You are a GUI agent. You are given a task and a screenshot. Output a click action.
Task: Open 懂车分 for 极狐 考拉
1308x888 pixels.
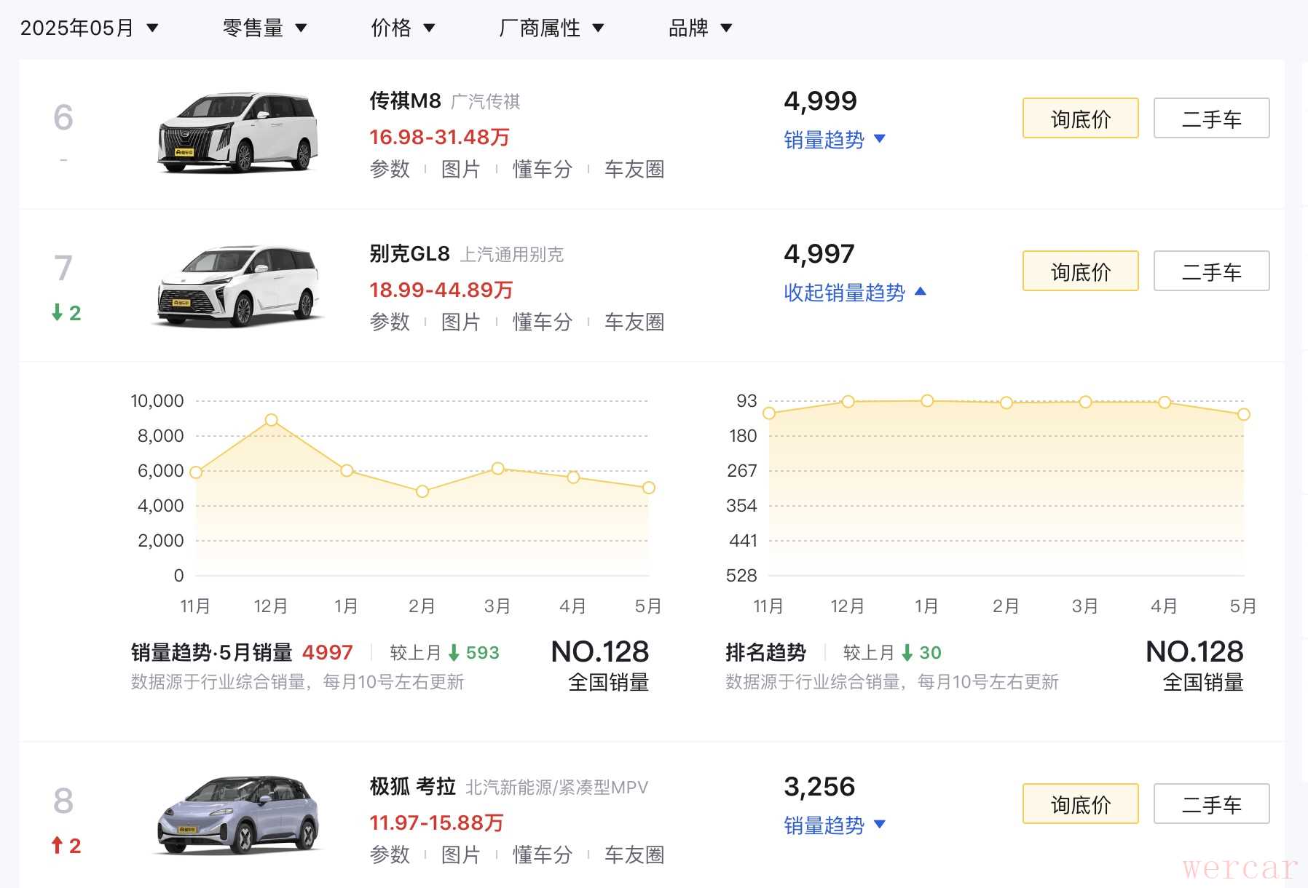coord(543,855)
